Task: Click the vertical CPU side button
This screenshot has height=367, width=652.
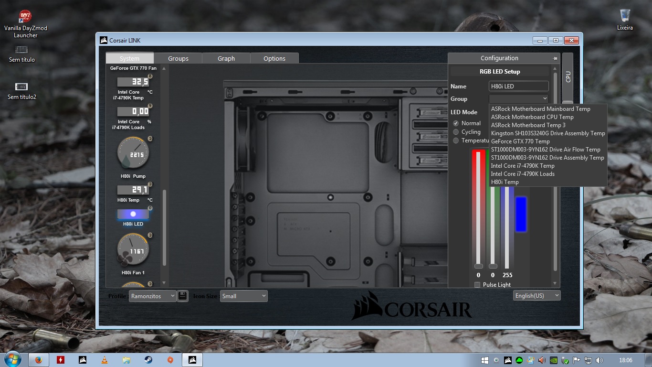Action: pyautogui.click(x=568, y=76)
